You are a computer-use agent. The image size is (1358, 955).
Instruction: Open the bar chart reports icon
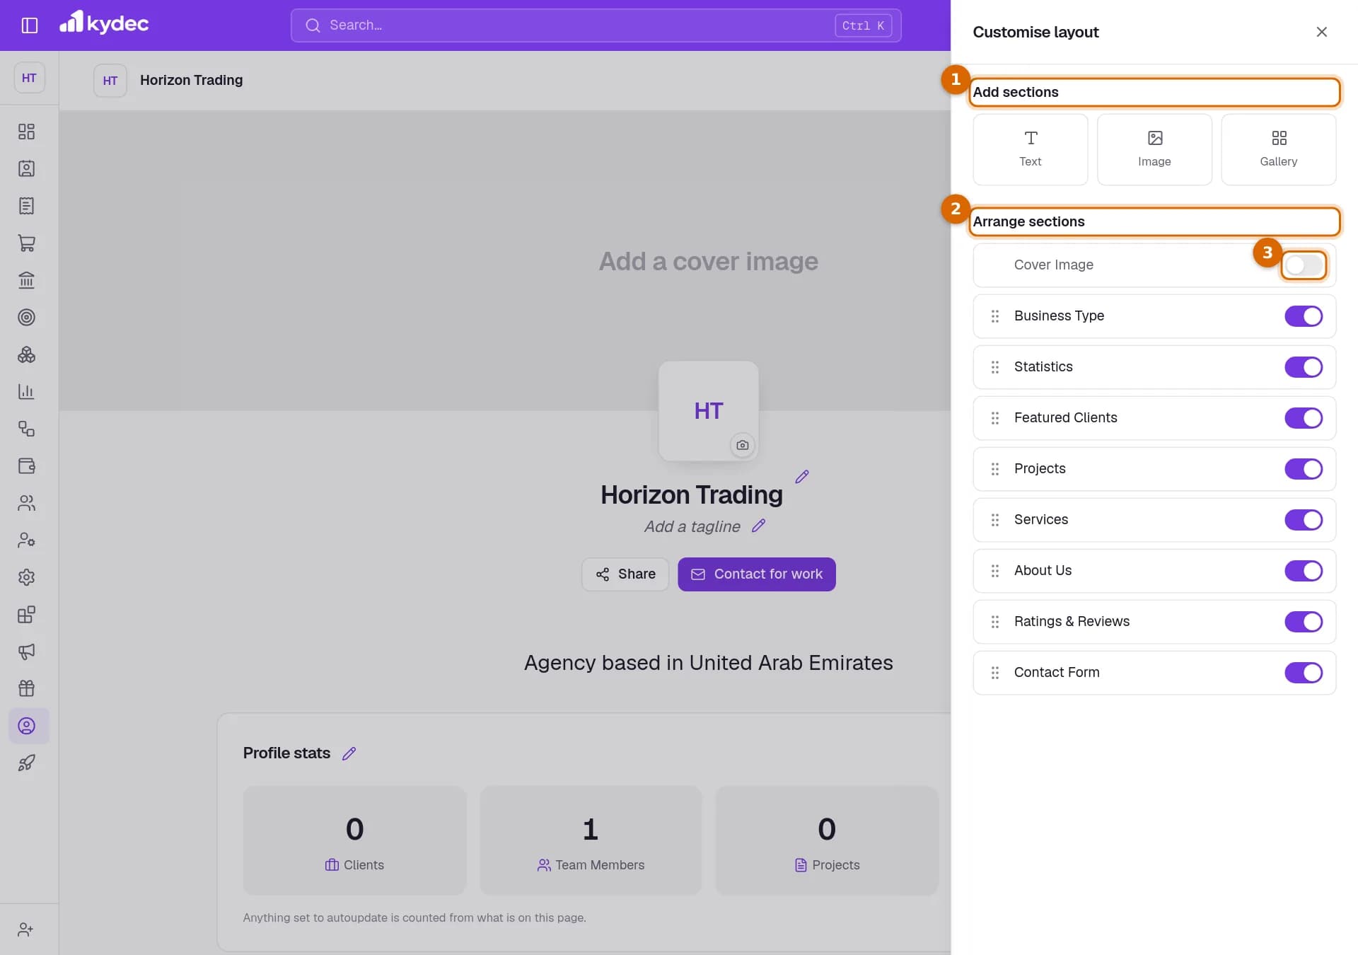pos(26,392)
